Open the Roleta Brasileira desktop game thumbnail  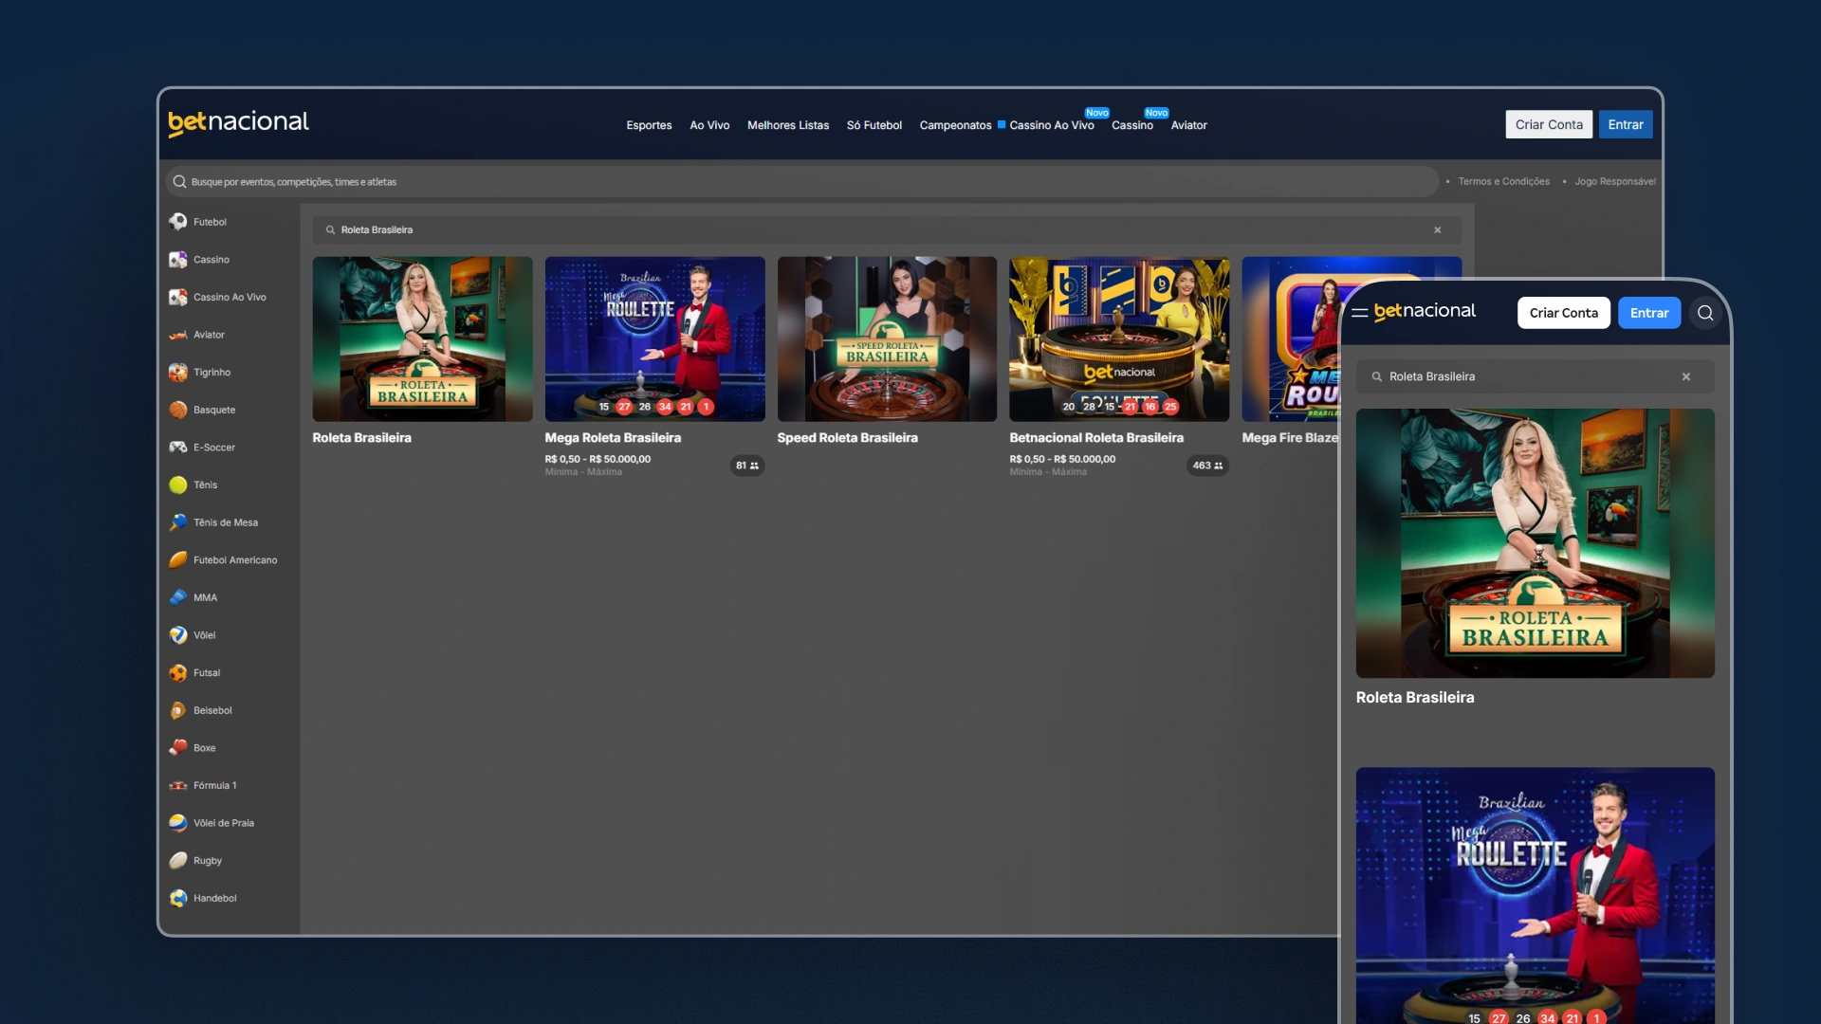pyautogui.click(x=422, y=339)
